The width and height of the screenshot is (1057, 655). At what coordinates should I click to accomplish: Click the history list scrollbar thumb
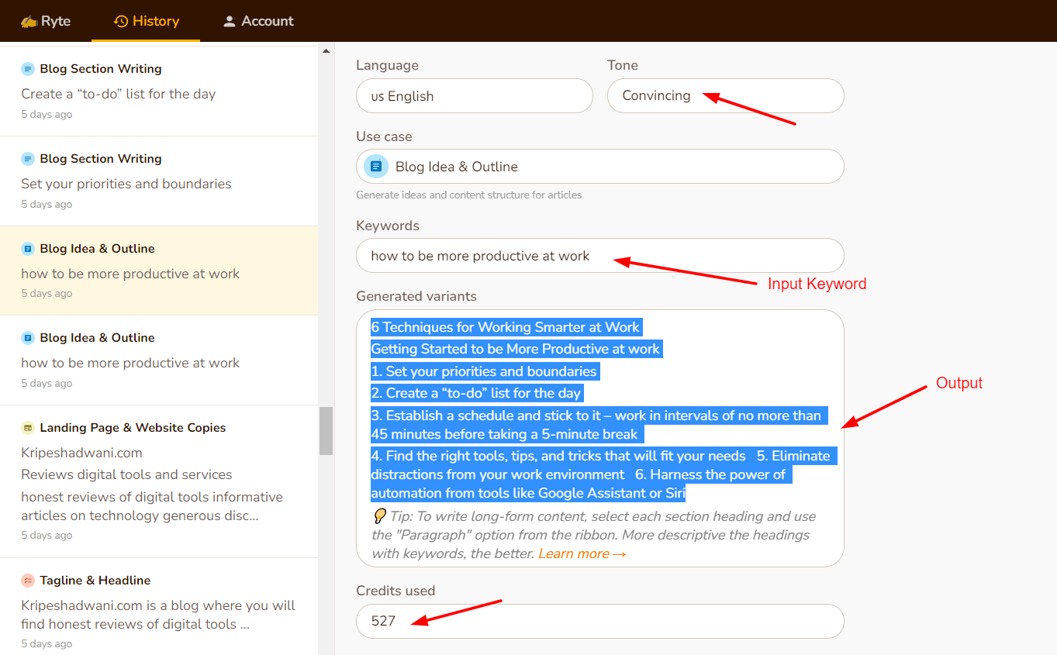click(326, 430)
